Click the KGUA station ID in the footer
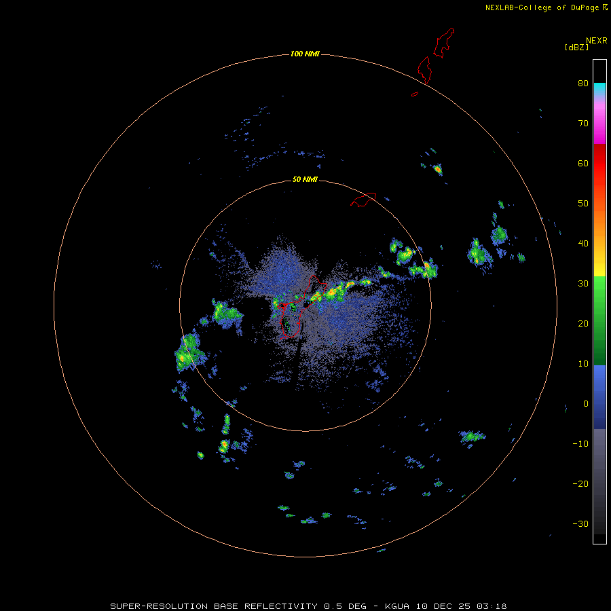Screen dimensions: 611x611 (397, 606)
